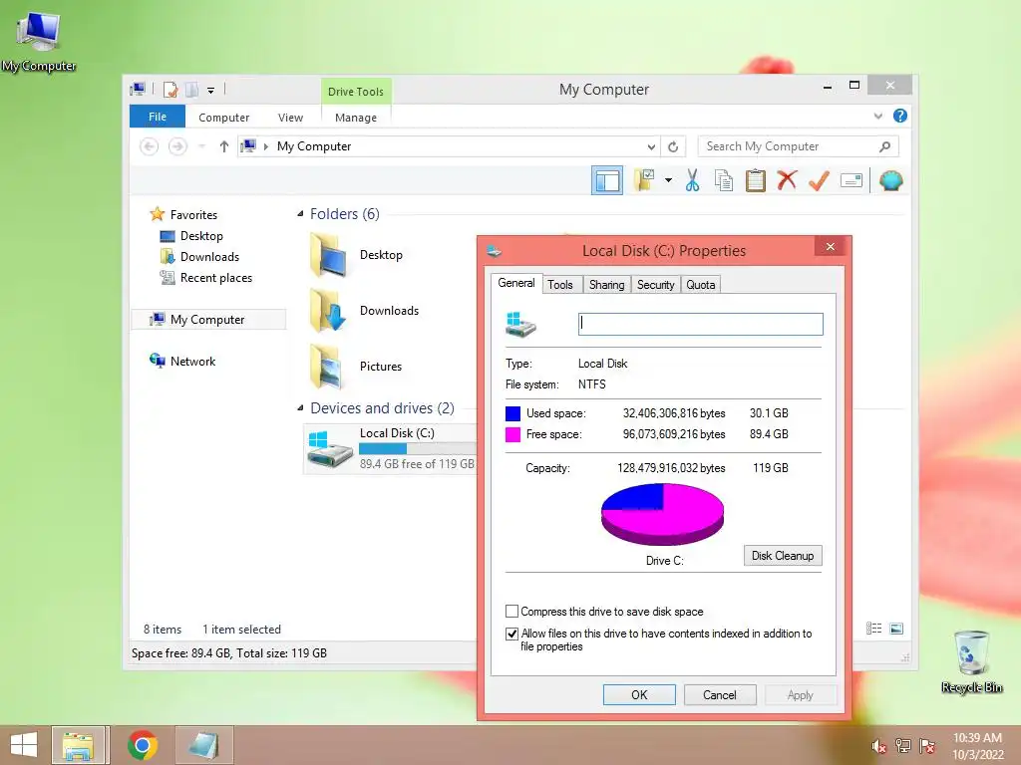This screenshot has height=765, width=1021.
Task: Switch to details view icon in status bar
Action: tap(873, 629)
